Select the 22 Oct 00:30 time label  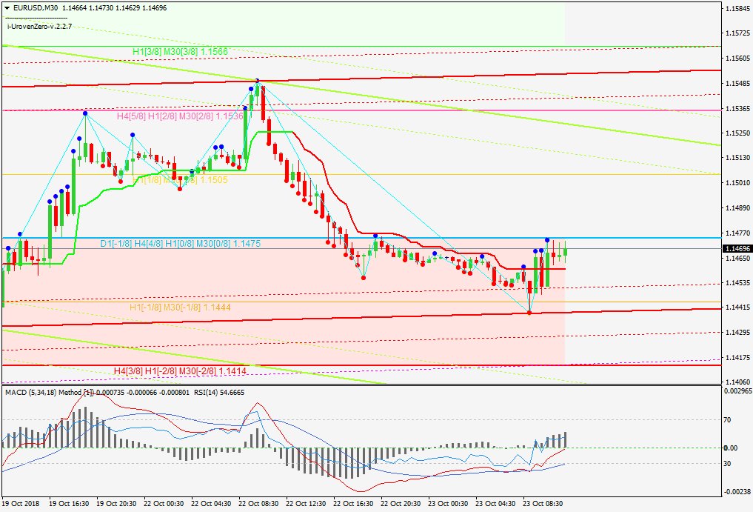click(164, 504)
